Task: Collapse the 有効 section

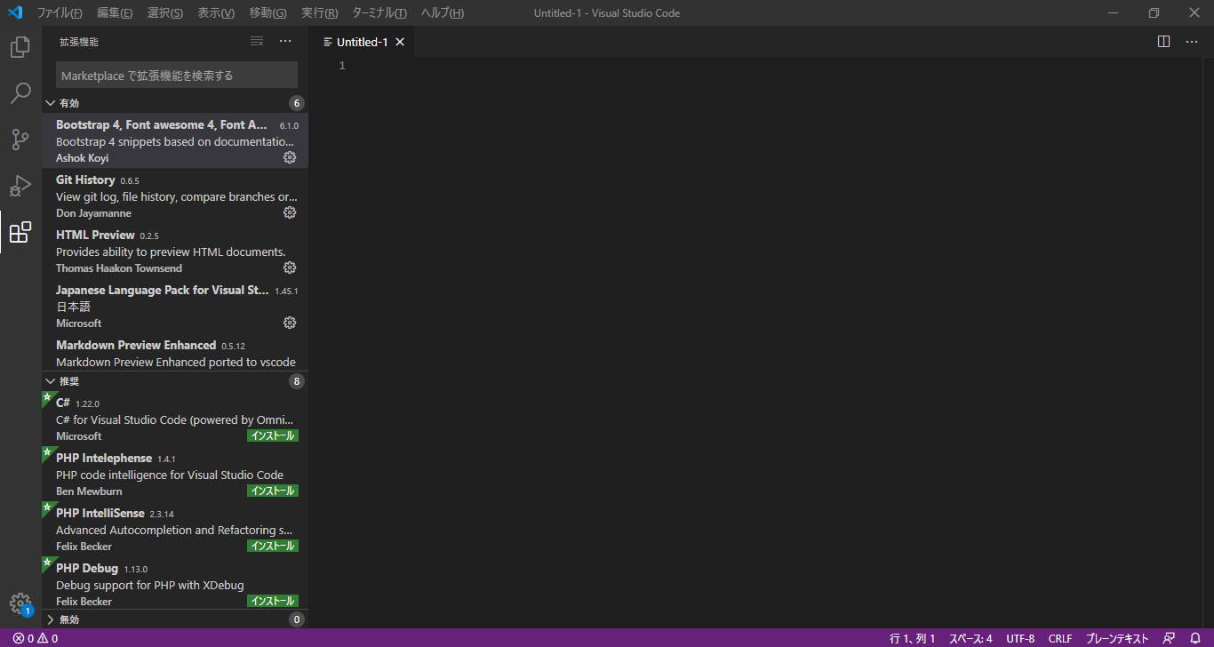Action: coord(175,103)
